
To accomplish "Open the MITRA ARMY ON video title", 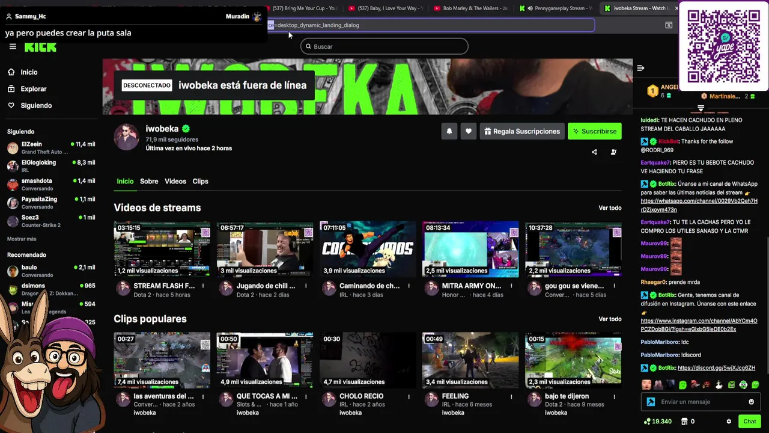I will coord(472,286).
